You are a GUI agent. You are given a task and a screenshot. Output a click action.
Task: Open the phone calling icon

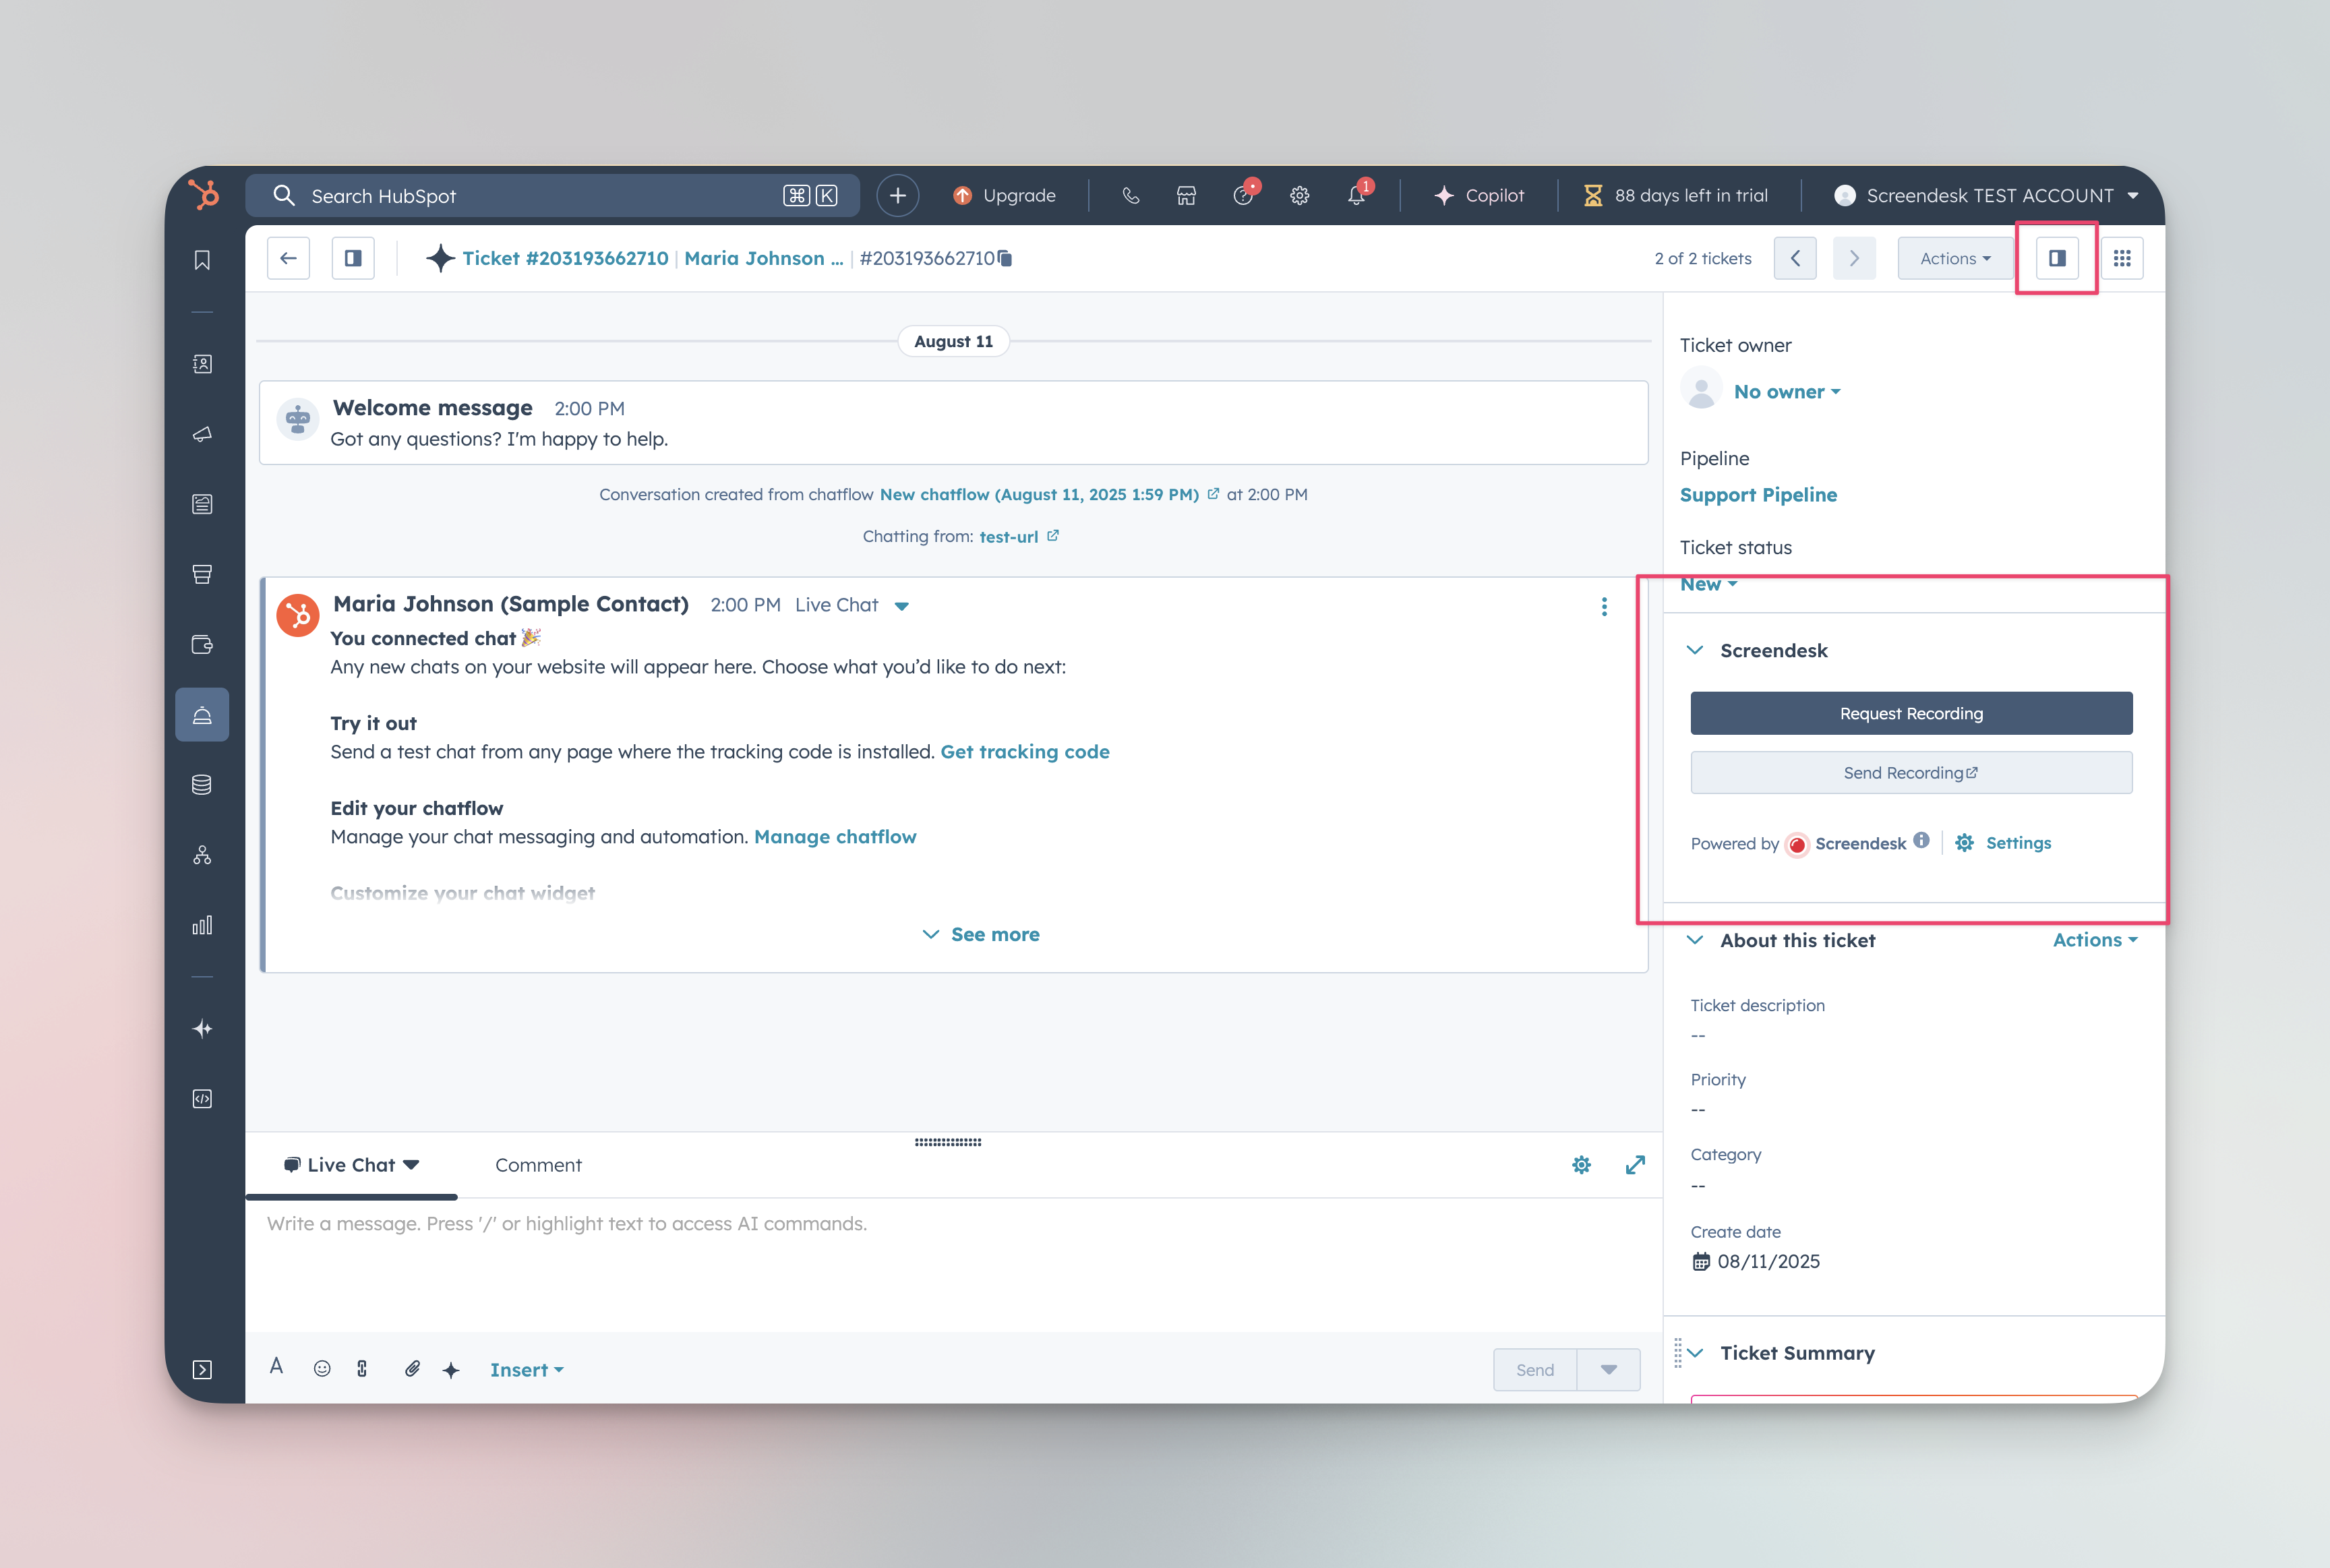(x=1130, y=196)
